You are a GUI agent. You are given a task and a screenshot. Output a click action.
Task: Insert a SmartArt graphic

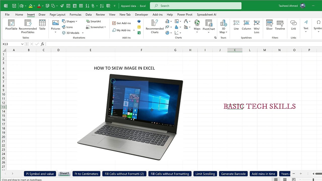[93, 21]
